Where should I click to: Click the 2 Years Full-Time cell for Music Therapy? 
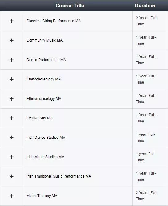coord(147,196)
